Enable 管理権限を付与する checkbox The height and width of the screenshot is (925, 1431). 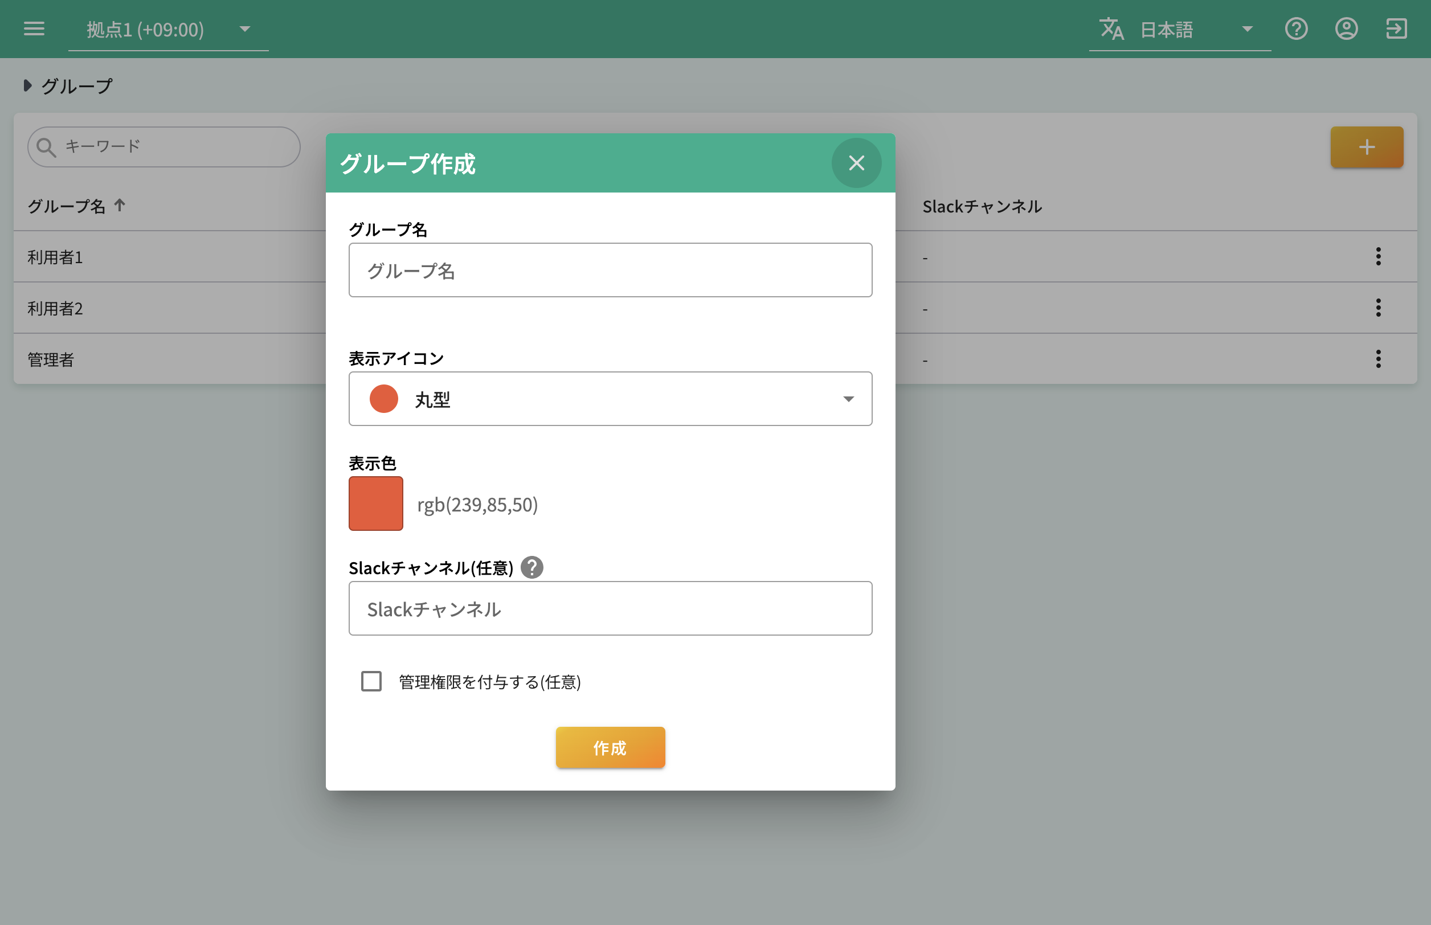coord(371,681)
